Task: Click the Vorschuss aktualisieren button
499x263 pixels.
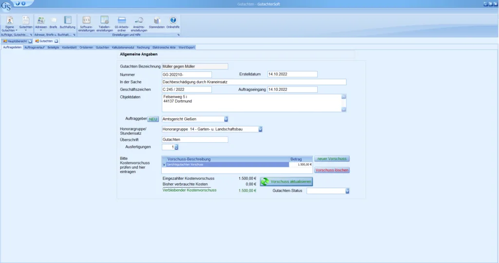Action: tap(287, 182)
